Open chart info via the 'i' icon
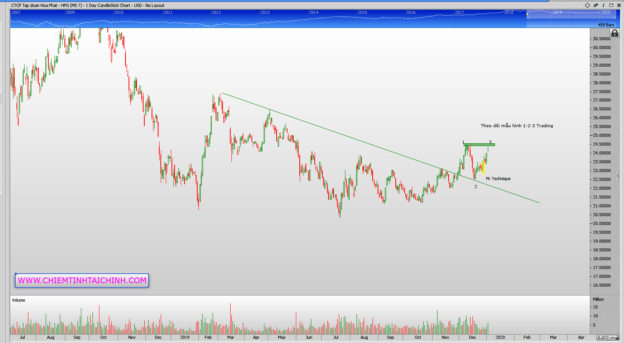Screen dimensions: 624x343 [x=603, y=5]
